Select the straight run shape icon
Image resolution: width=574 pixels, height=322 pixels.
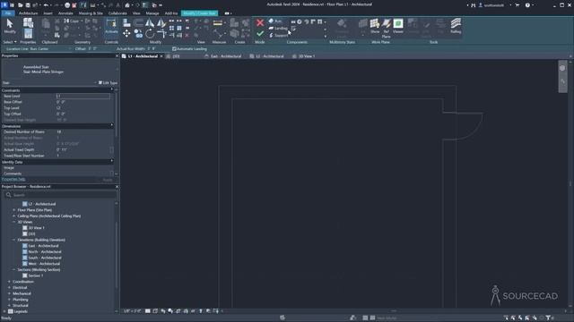tap(293, 21)
